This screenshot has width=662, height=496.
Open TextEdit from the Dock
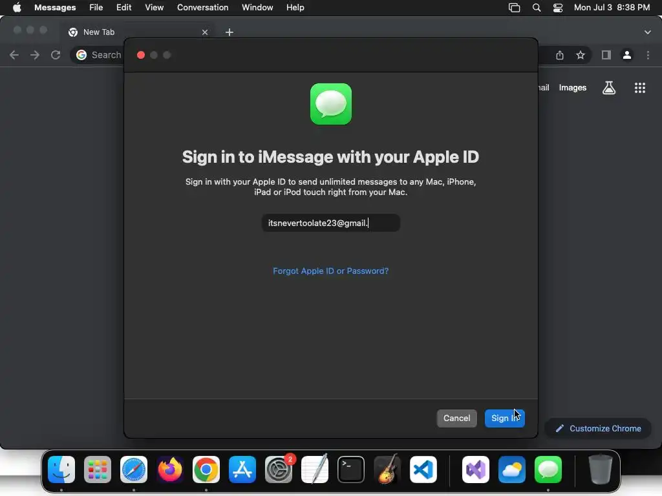click(x=315, y=470)
